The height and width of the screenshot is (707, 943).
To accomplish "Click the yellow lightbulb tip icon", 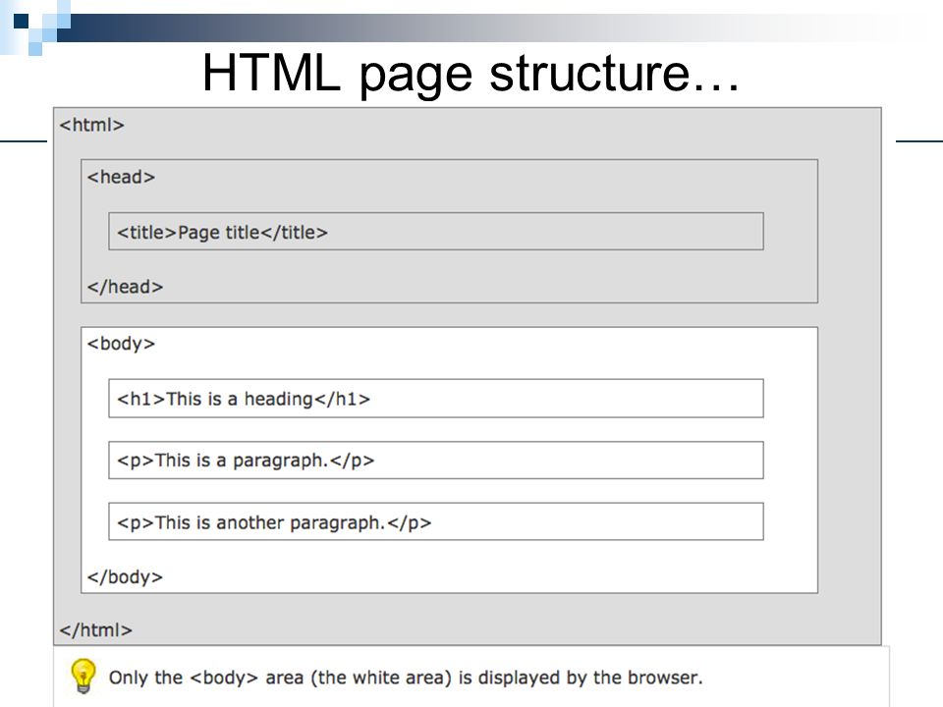I will point(83,676).
